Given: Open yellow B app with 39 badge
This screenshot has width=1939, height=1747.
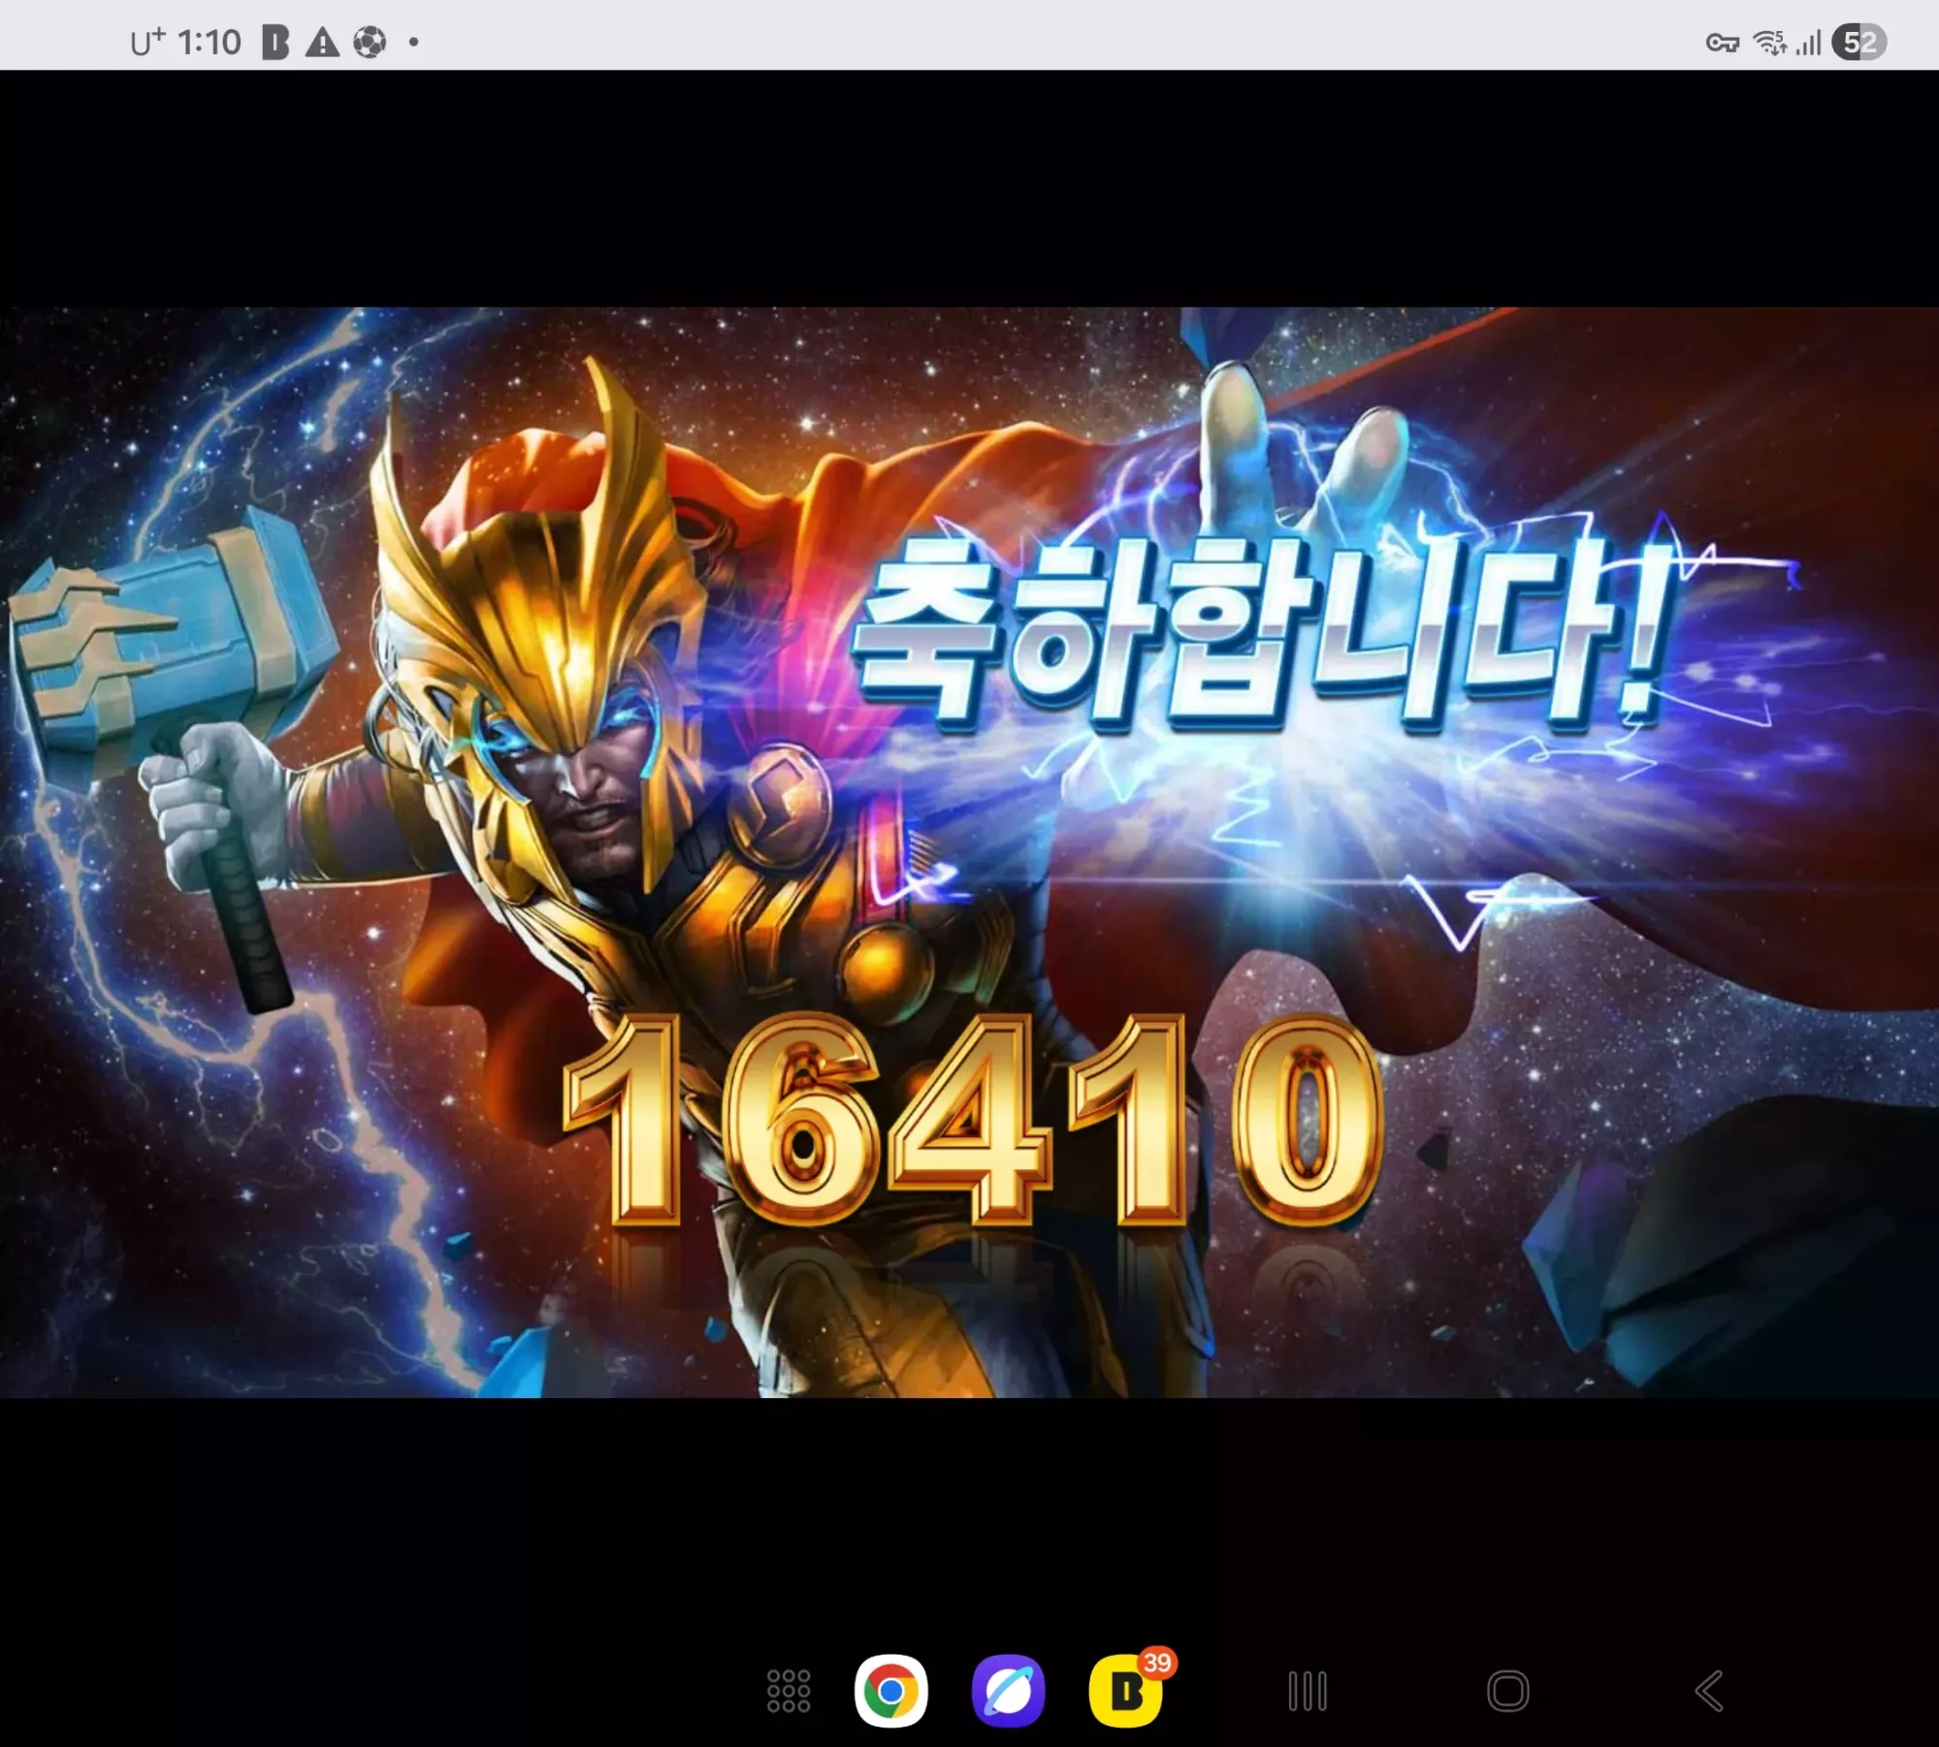Looking at the screenshot, I should (x=1126, y=1691).
